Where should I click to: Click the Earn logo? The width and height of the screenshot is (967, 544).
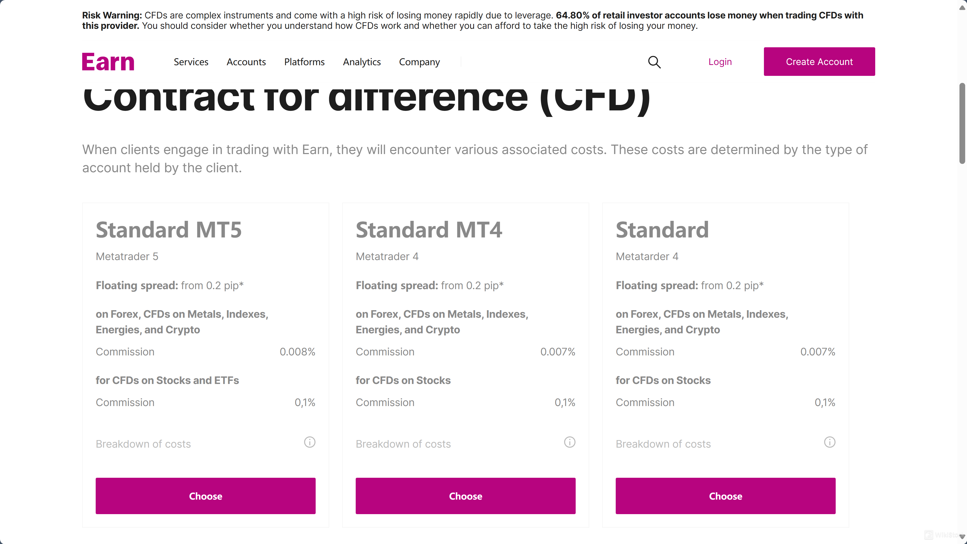click(x=108, y=62)
